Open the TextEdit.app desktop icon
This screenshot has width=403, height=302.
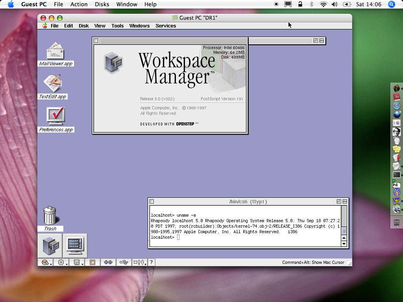pyautogui.click(x=52, y=83)
